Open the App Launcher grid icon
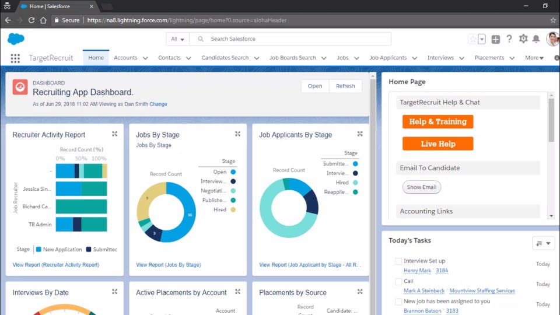The width and height of the screenshot is (560, 315). click(15, 58)
